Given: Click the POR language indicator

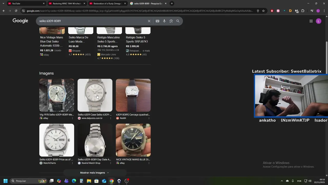Looking at the screenshot, I should [x=299, y=181].
